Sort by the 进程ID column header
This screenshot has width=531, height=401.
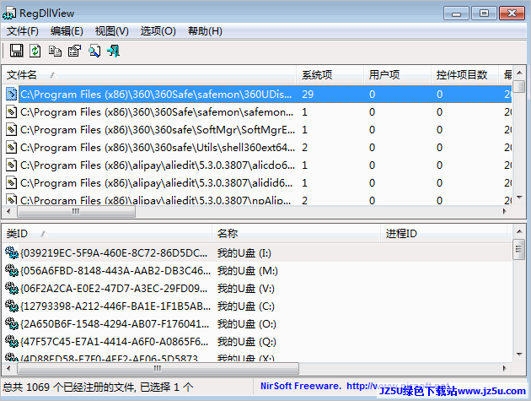pos(443,233)
